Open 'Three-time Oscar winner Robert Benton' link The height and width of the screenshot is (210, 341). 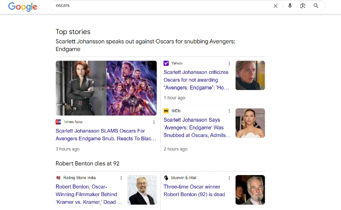pyautogui.click(x=194, y=190)
